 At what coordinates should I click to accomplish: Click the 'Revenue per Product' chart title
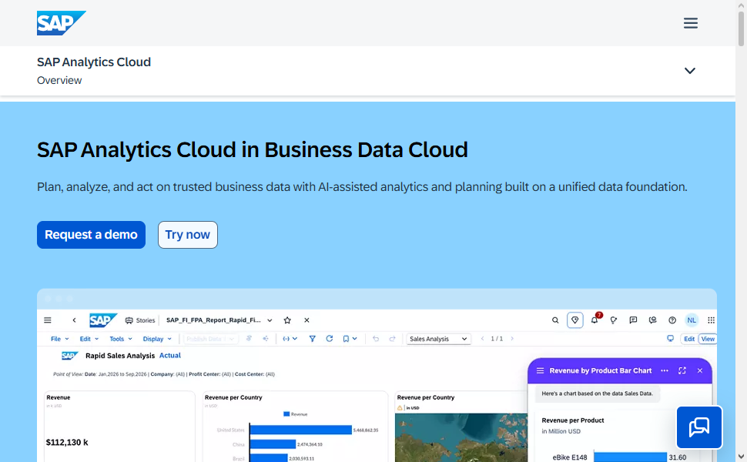(573, 420)
